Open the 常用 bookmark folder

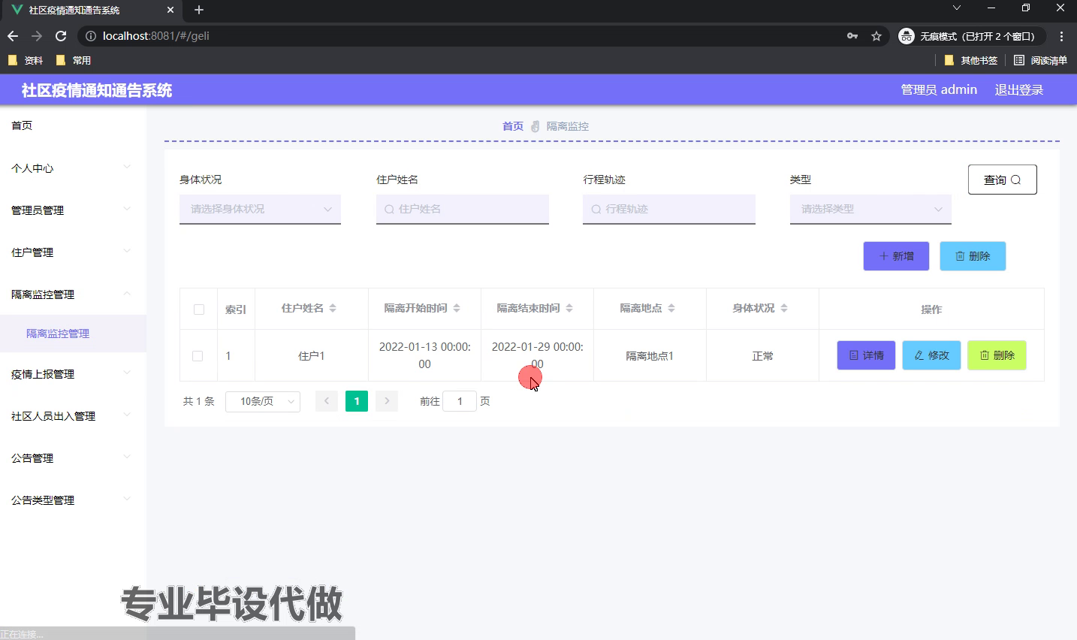tap(74, 60)
